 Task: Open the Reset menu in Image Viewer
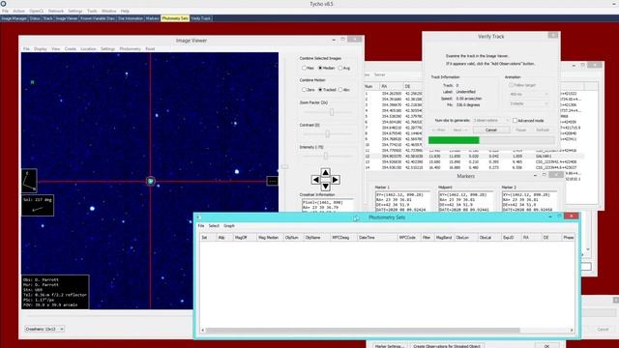click(x=150, y=49)
